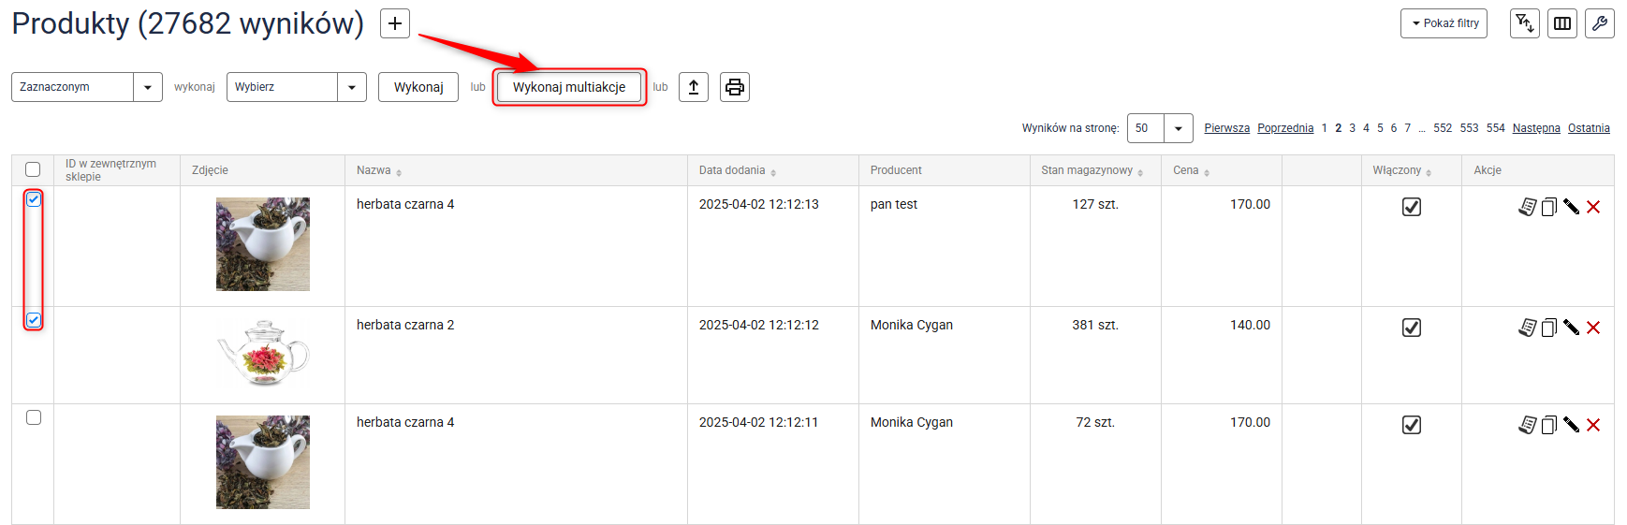This screenshot has height=525, width=1627.
Task: Go to the Następna page link
Action: point(1536,128)
